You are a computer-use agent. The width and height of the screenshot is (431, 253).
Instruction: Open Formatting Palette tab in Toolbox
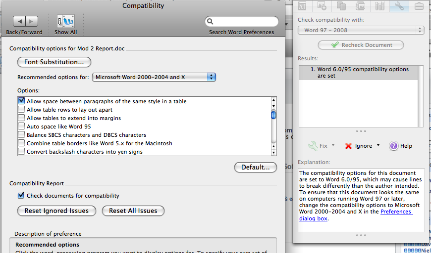tap(302, 6)
